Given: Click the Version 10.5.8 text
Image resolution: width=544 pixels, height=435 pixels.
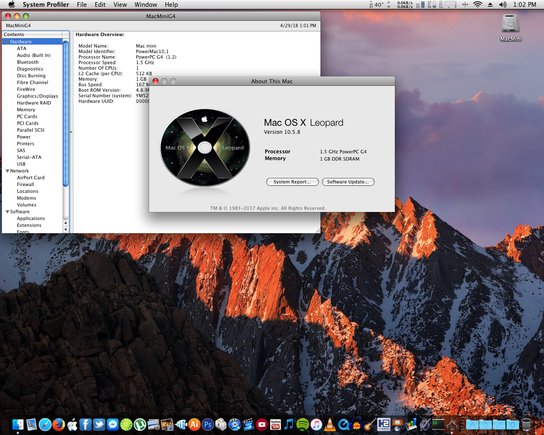Looking at the screenshot, I should pyautogui.click(x=282, y=132).
